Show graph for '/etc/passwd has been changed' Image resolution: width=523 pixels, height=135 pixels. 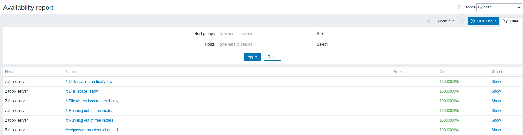[x=496, y=130]
